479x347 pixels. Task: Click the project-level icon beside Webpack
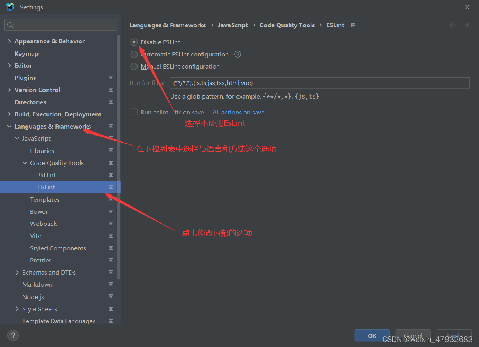(111, 224)
